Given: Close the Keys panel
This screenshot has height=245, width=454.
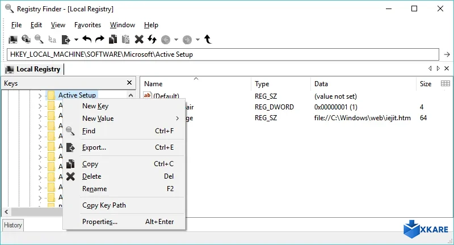Looking at the screenshot, I should point(129,83).
